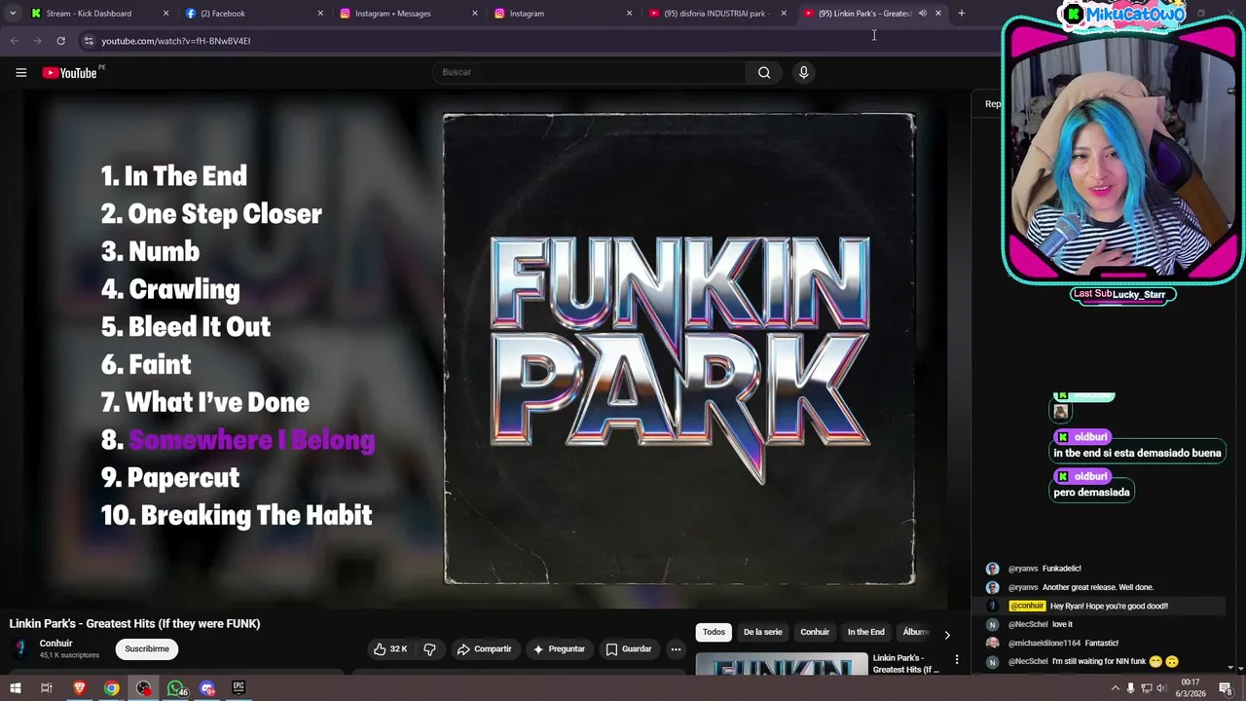Switch to the Instagram tab
The width and height of the screenshot is (1246, 701).
tap(527, 14)
